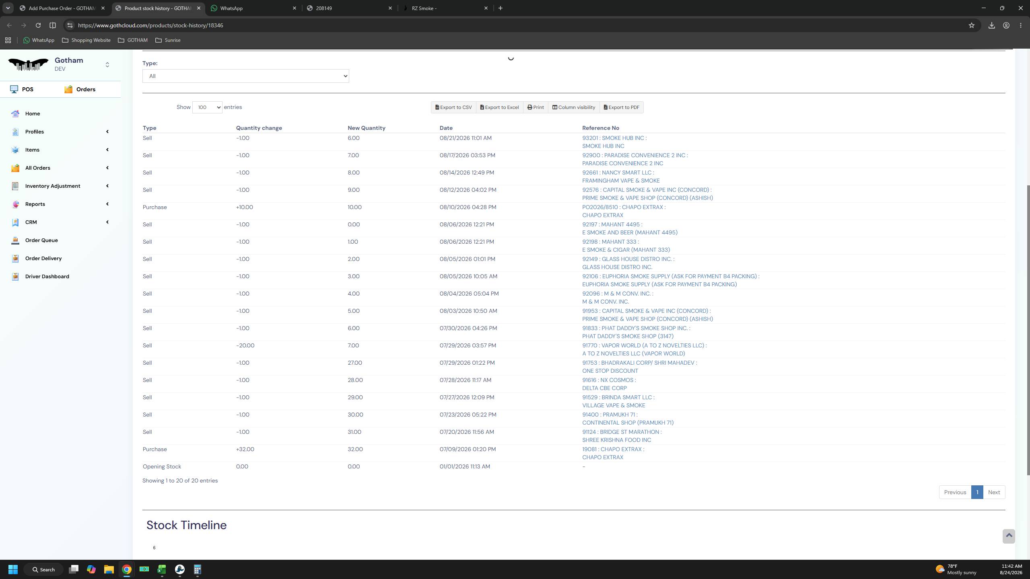Open the Type filter dropdown

[x=245, y=76]
